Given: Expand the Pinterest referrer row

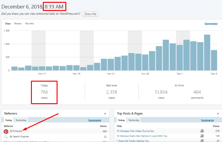Looking at the screenshot, I should point(11,131).
